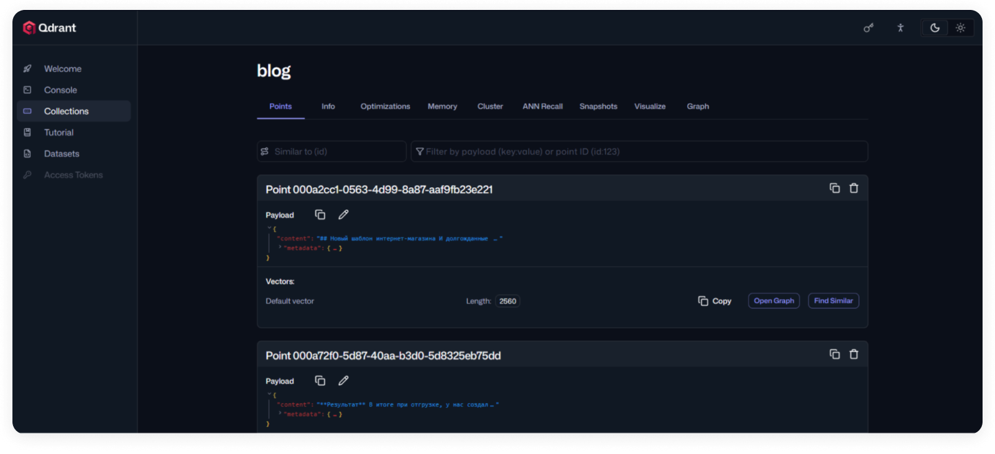This screenshot has height=454, width=995.
Task: Switch to the Snapshots tab
Action: [598, 106]
